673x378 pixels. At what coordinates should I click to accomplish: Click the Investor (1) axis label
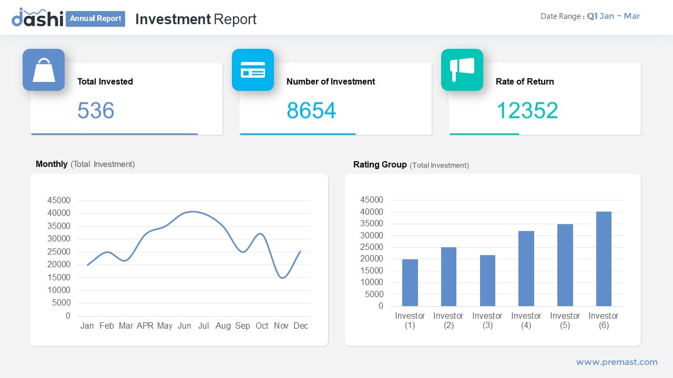pyautogui.click(x=410, y=320)
